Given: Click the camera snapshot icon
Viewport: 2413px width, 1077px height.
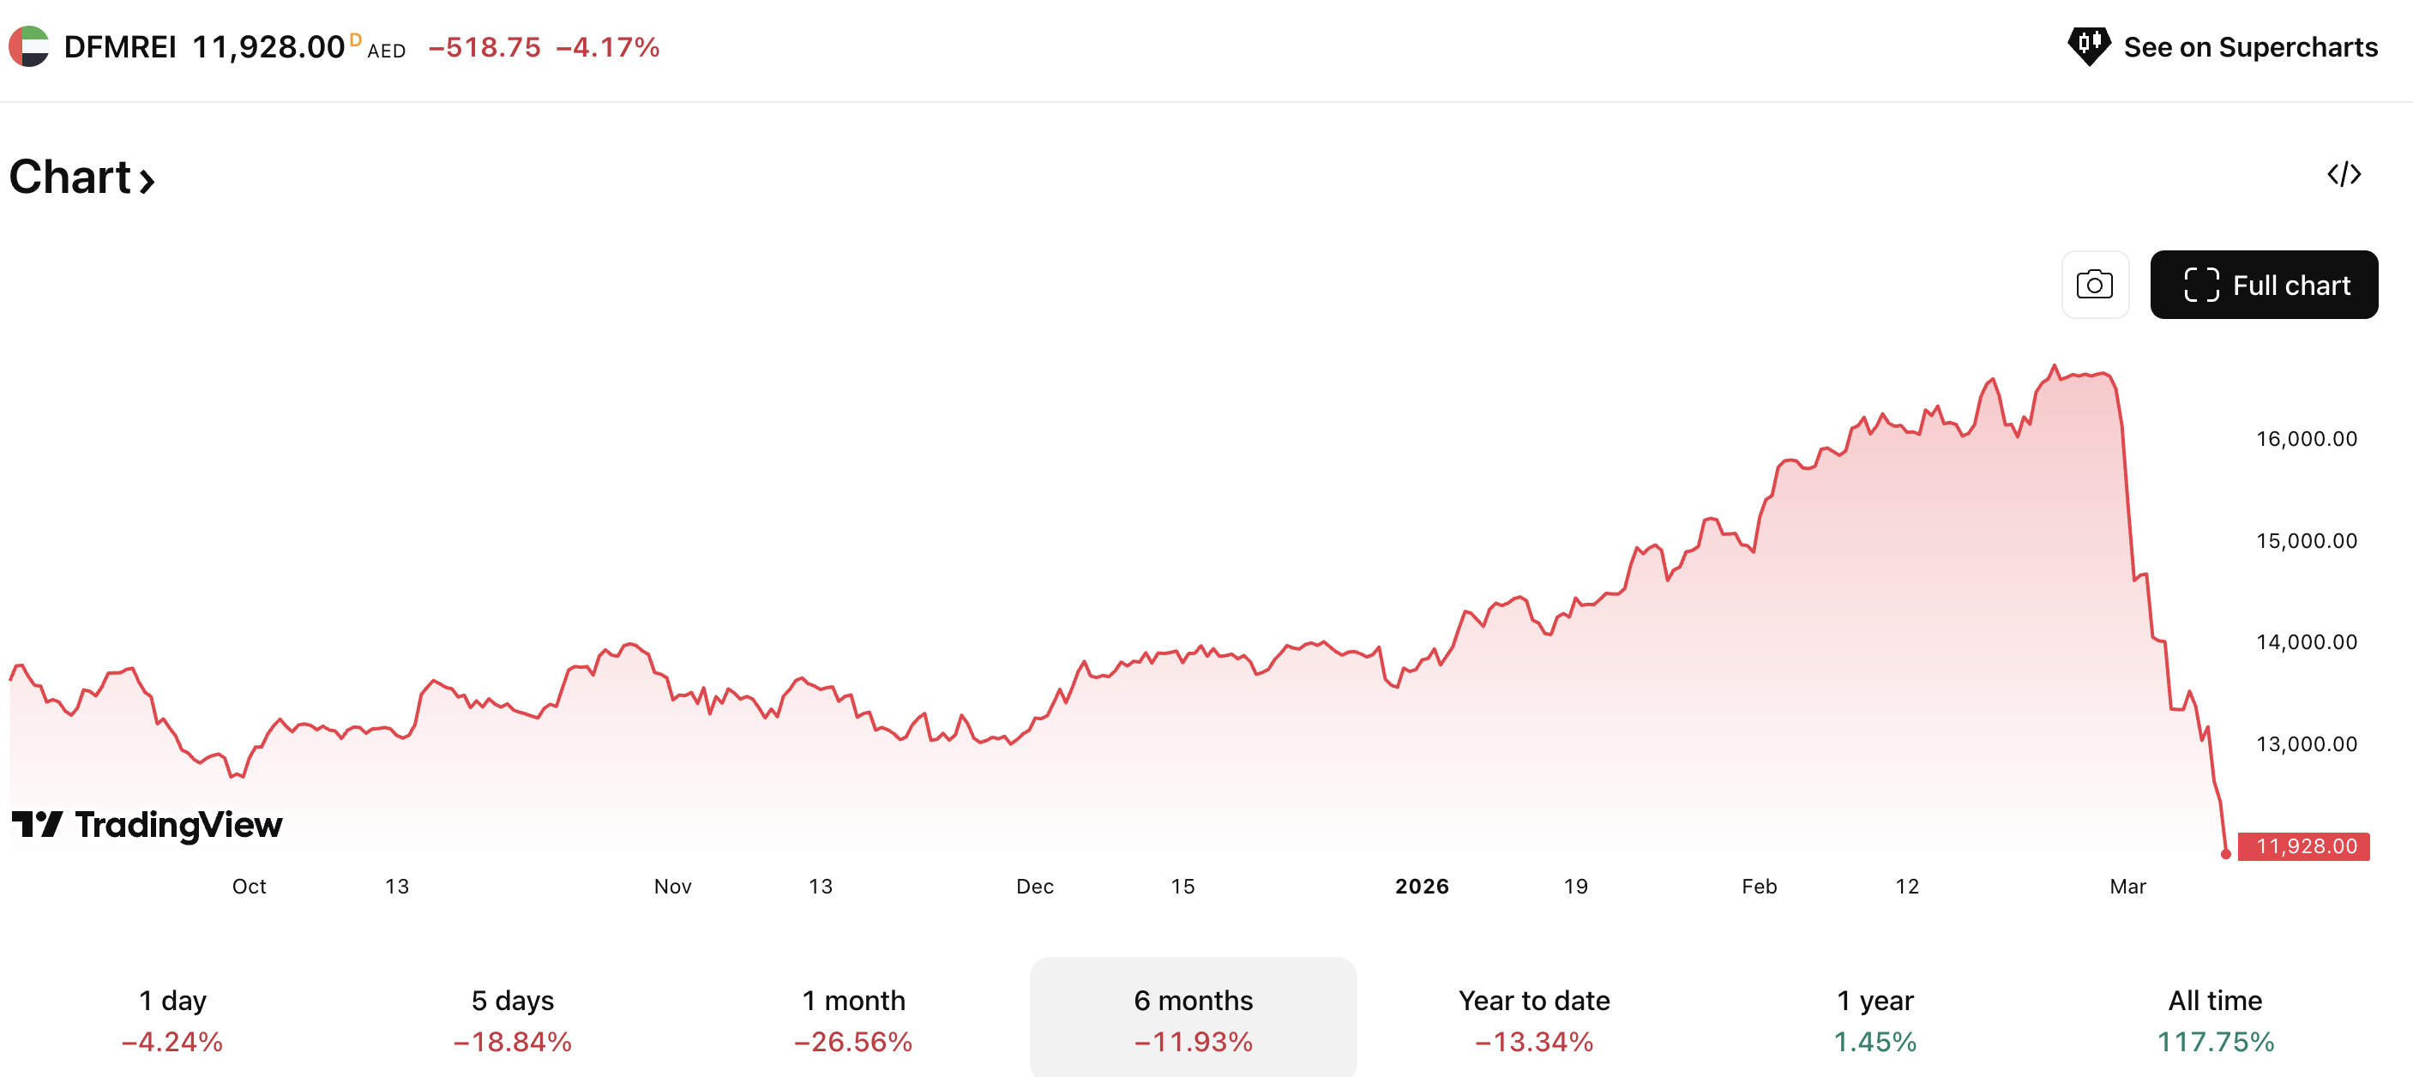Looking at the screenshot, I should coord(2095,285).
